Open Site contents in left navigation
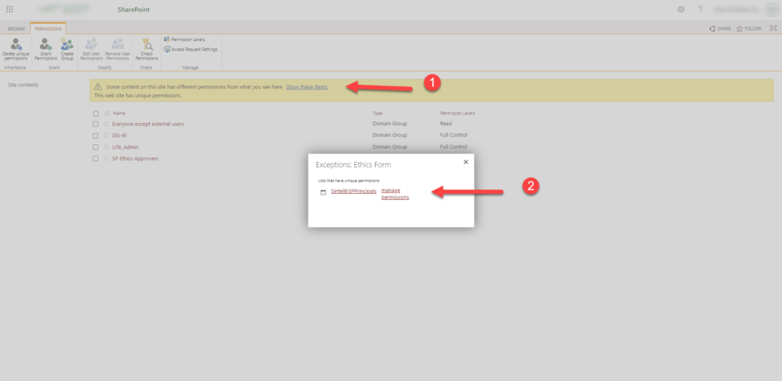The width and height of the screenshot is (782, 381). pyautogui.click(x=24, y=85)
